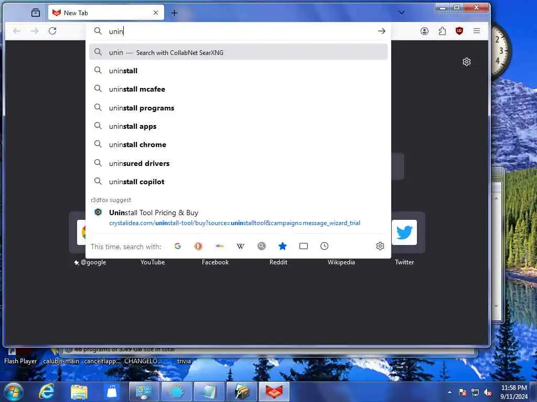This screenshot has width=537, height=402.
Task: Open the taskbar clock showing 11:58 PM
Action: tap(514, 392)
